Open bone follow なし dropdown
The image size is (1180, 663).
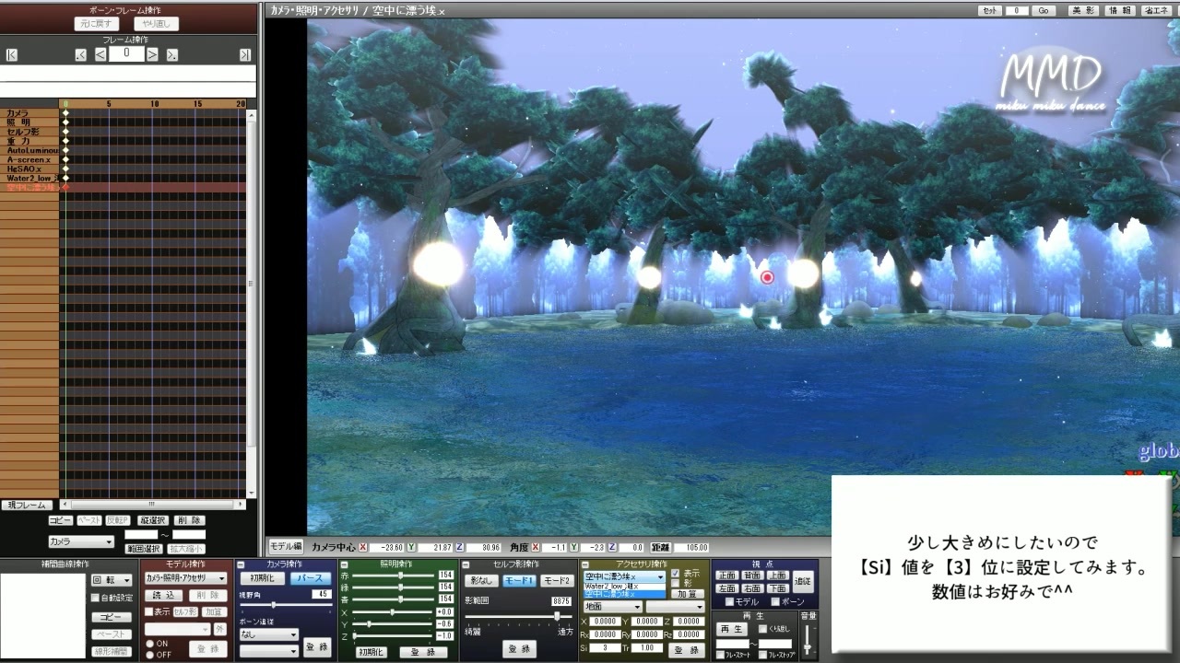pyautogui.click(x=268, y=634)
